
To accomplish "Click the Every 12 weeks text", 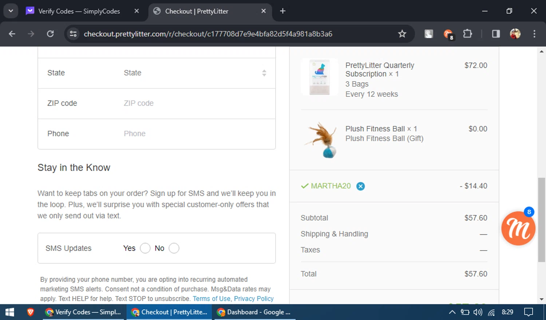I will pyautogui.click(x=372, y=94).
